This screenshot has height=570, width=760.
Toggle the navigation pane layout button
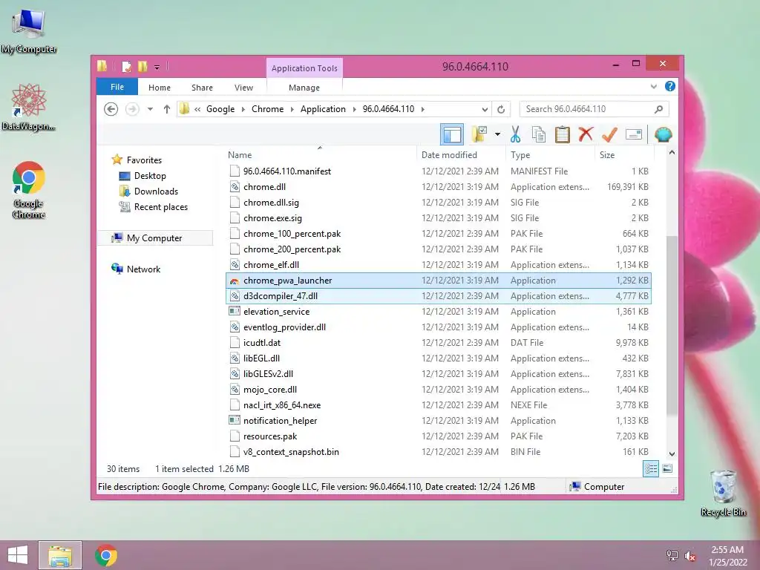tap(452, 134)
